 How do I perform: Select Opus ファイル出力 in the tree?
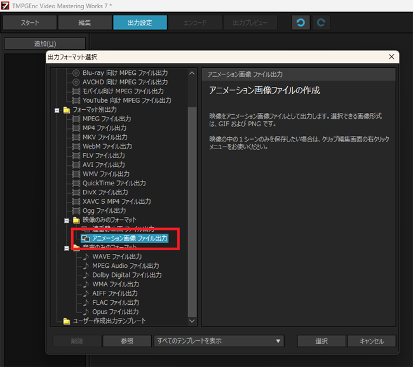point(116,312)
